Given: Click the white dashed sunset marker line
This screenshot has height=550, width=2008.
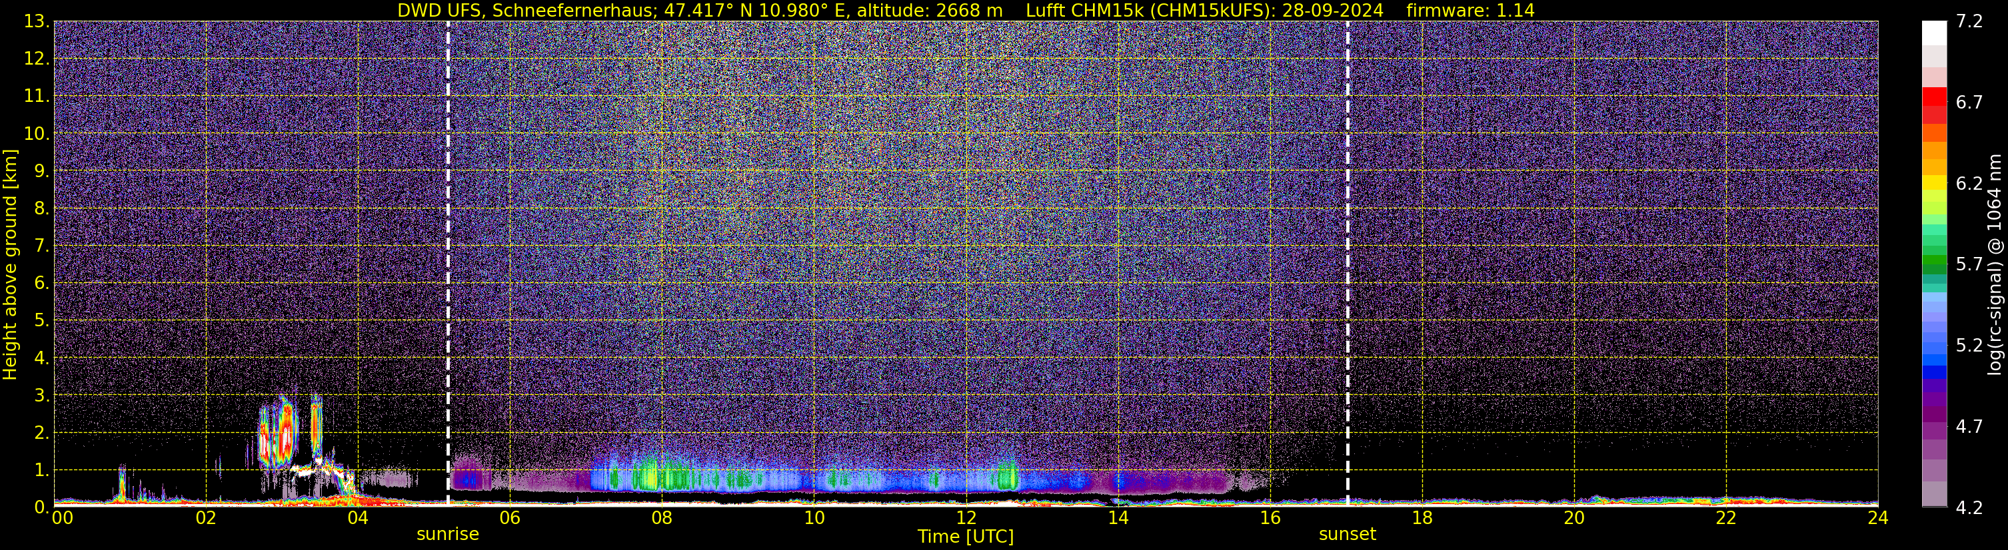Looking at the screenshot, I should tap(1348, 264).
